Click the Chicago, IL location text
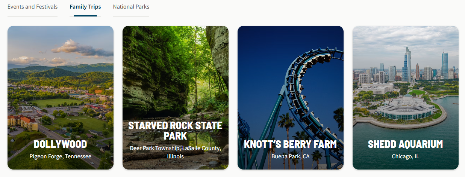 point(406,156)
